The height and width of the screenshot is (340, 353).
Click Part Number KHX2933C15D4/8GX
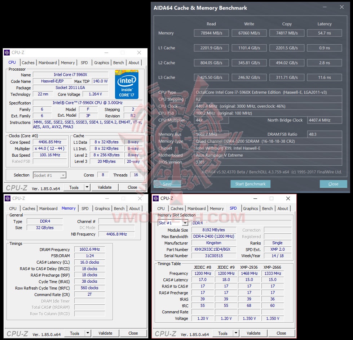point(214,249)
